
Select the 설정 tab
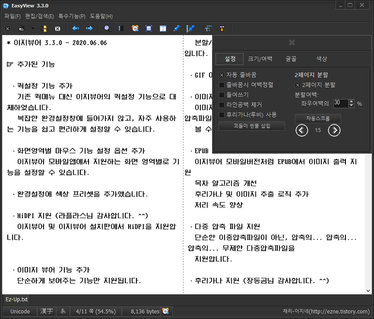(230, 59)
